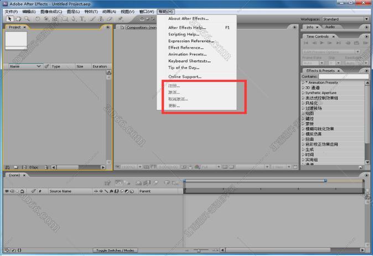Open the 文件(F) File menu

coord(12,12)
